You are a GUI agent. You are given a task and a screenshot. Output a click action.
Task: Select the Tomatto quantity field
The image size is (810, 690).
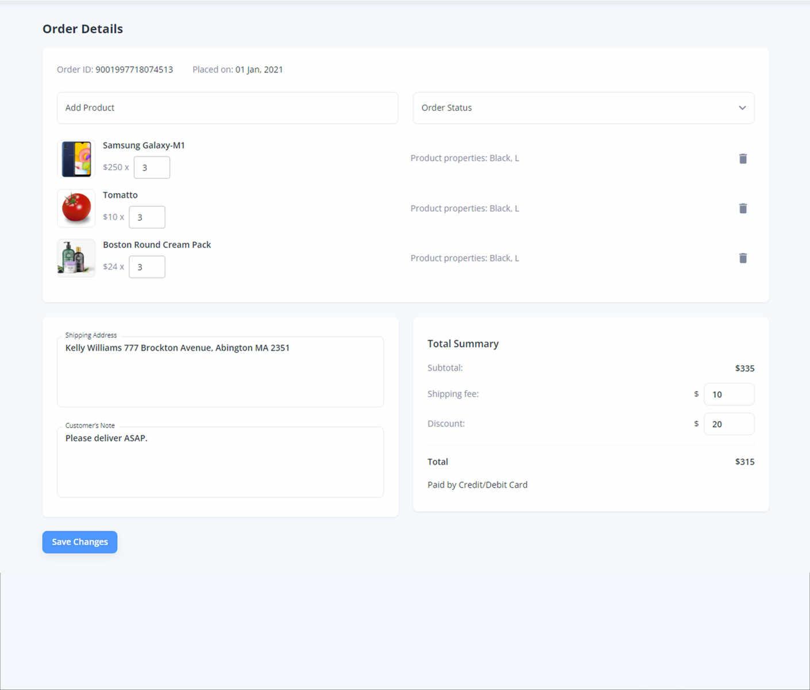pos(147,217)
